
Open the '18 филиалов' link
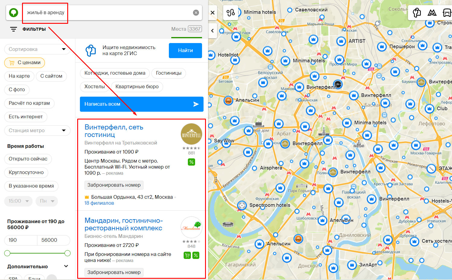point(99,203)
